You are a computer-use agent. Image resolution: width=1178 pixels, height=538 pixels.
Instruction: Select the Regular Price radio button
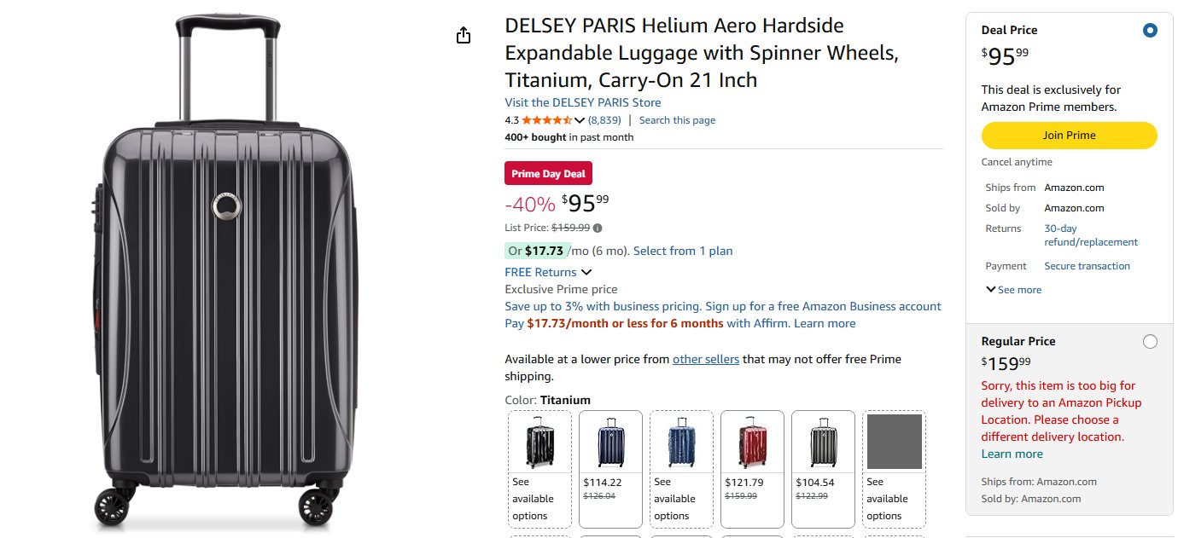pyautogui.click(x=1150, y=342)
